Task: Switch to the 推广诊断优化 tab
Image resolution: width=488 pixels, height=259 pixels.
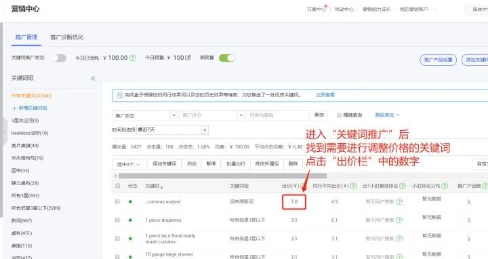Action: pyautogui.click(x=67, y=37)
